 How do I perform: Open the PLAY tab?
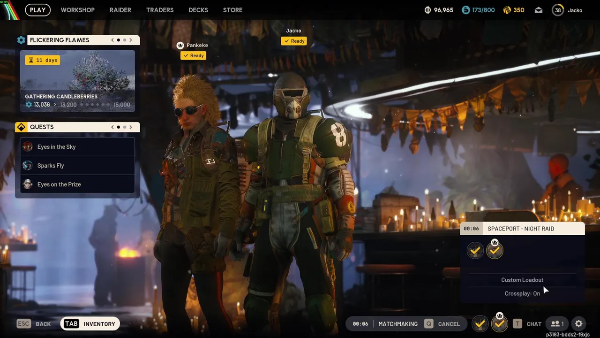click(x=37, y=10)
